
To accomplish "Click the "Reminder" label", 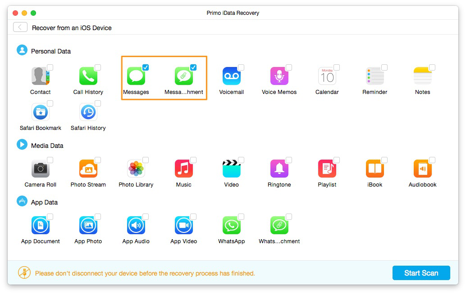I will coord(375,92).
